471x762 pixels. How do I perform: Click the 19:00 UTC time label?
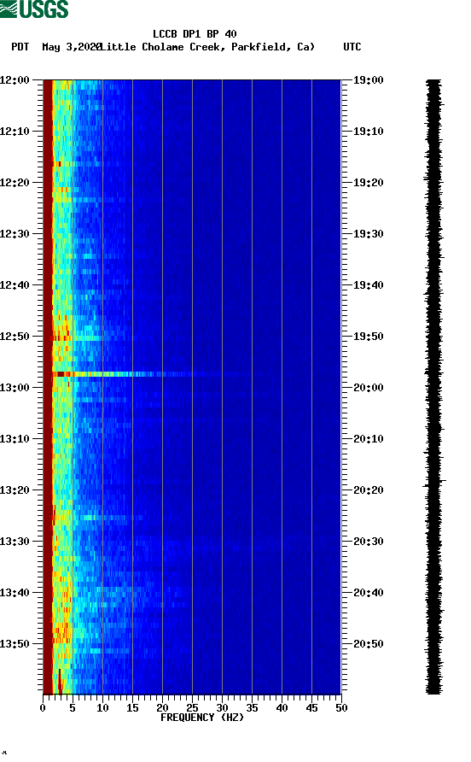point(368,80)
